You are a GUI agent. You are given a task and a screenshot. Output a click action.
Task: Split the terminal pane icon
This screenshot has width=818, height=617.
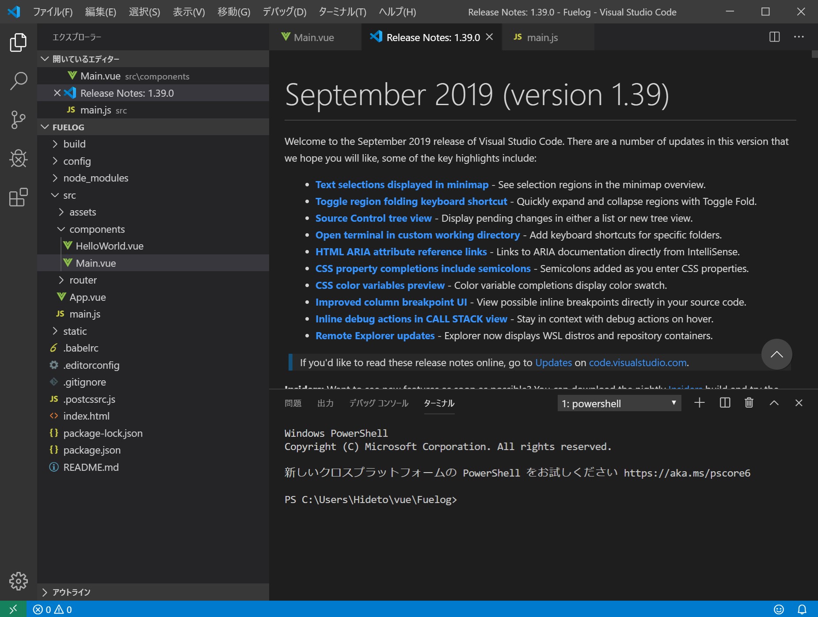point(724,403)
